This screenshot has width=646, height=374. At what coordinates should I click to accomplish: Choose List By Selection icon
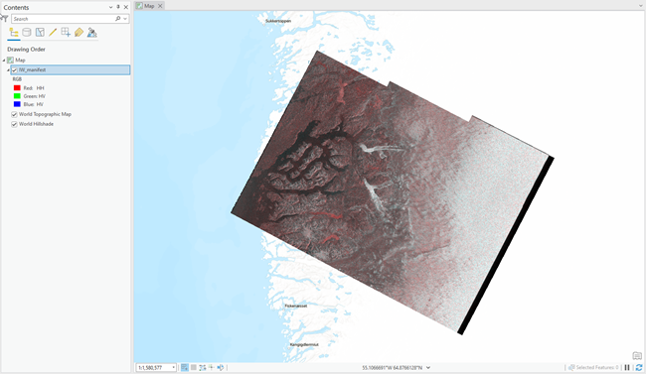pyautogui.click(x=40, y=33)
